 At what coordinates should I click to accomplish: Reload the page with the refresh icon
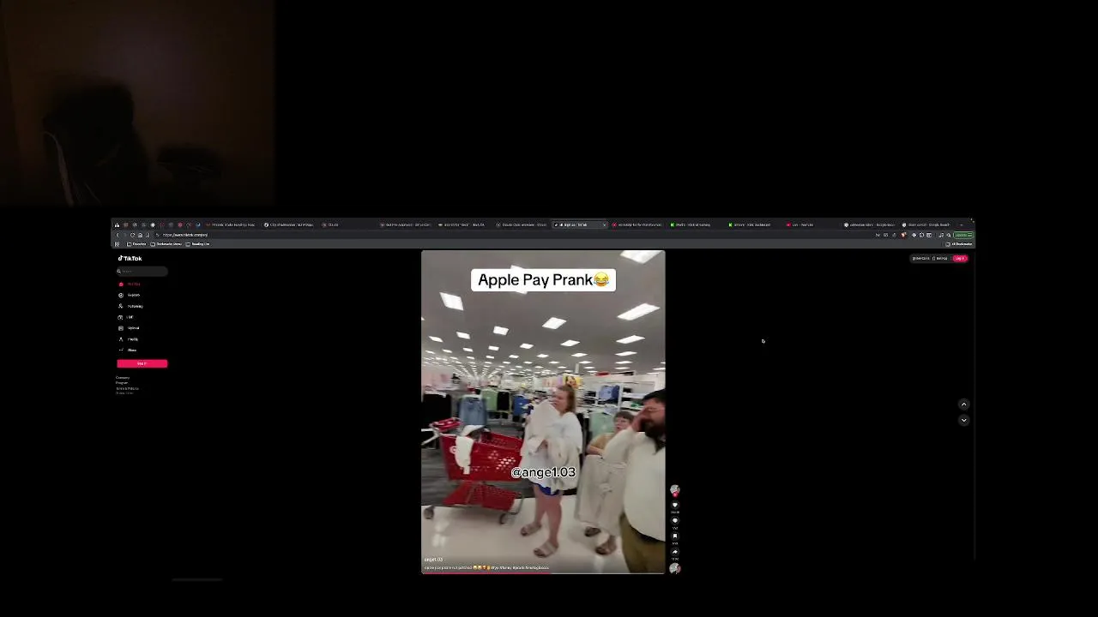click(132, 235)
